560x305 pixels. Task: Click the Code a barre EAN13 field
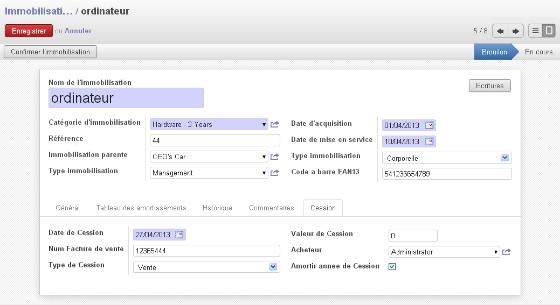(x=447, y=174)
